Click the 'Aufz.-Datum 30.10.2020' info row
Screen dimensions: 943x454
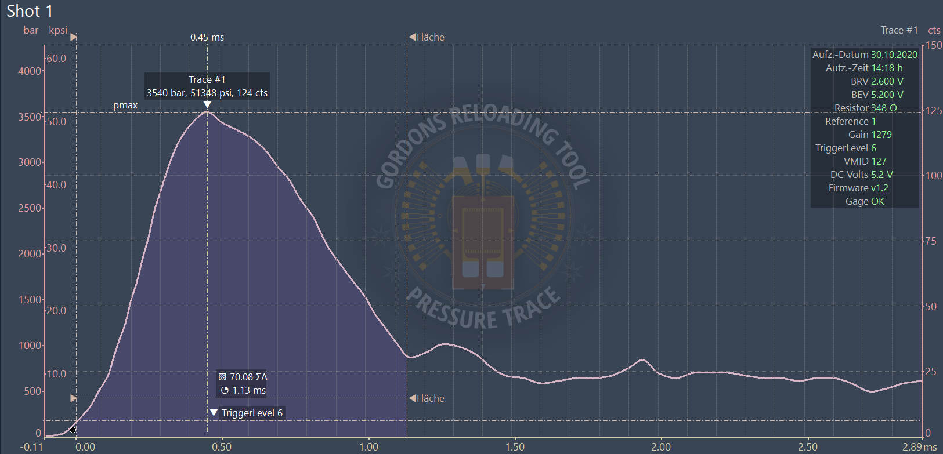pyautogui.click(x=865, y=55)
